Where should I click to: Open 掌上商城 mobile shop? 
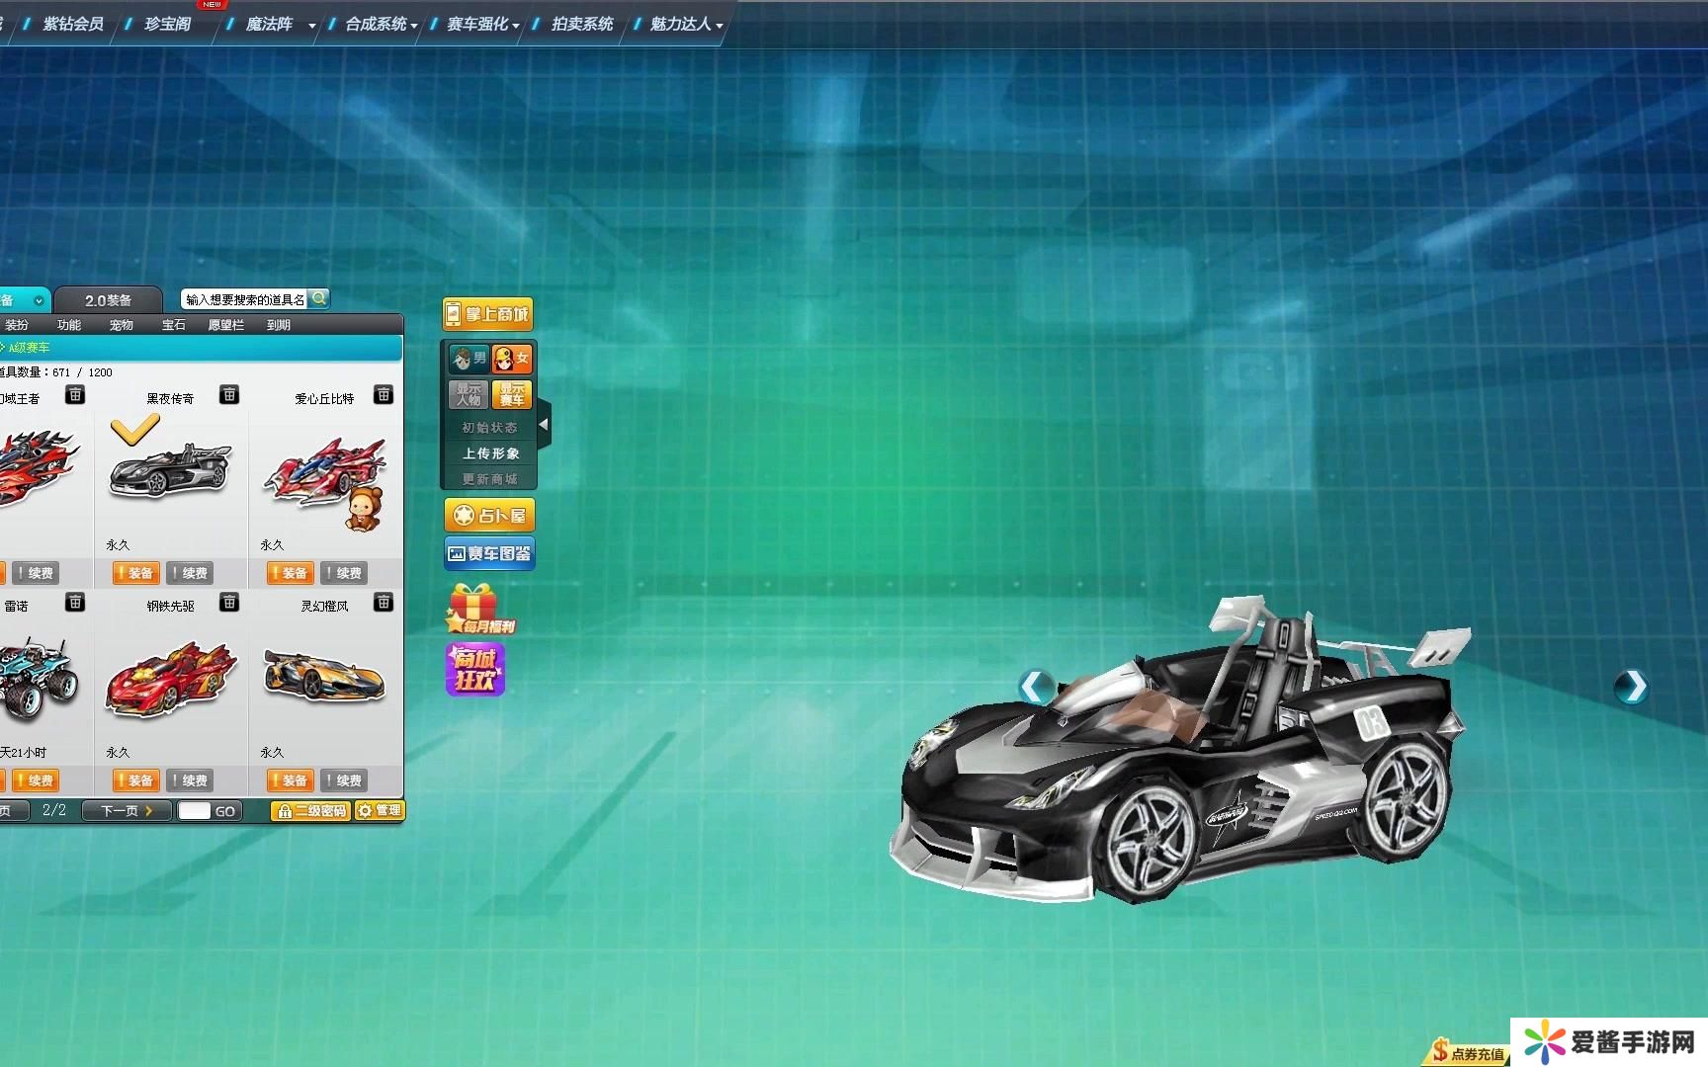[x=488, y=314]
